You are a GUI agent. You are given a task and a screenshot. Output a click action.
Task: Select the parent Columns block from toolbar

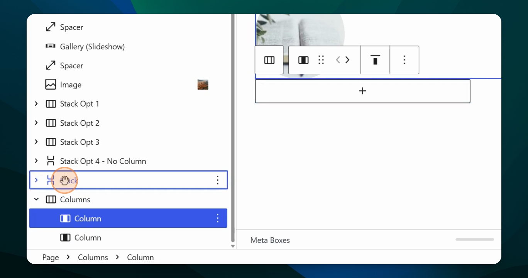click(x=269, y=60)
